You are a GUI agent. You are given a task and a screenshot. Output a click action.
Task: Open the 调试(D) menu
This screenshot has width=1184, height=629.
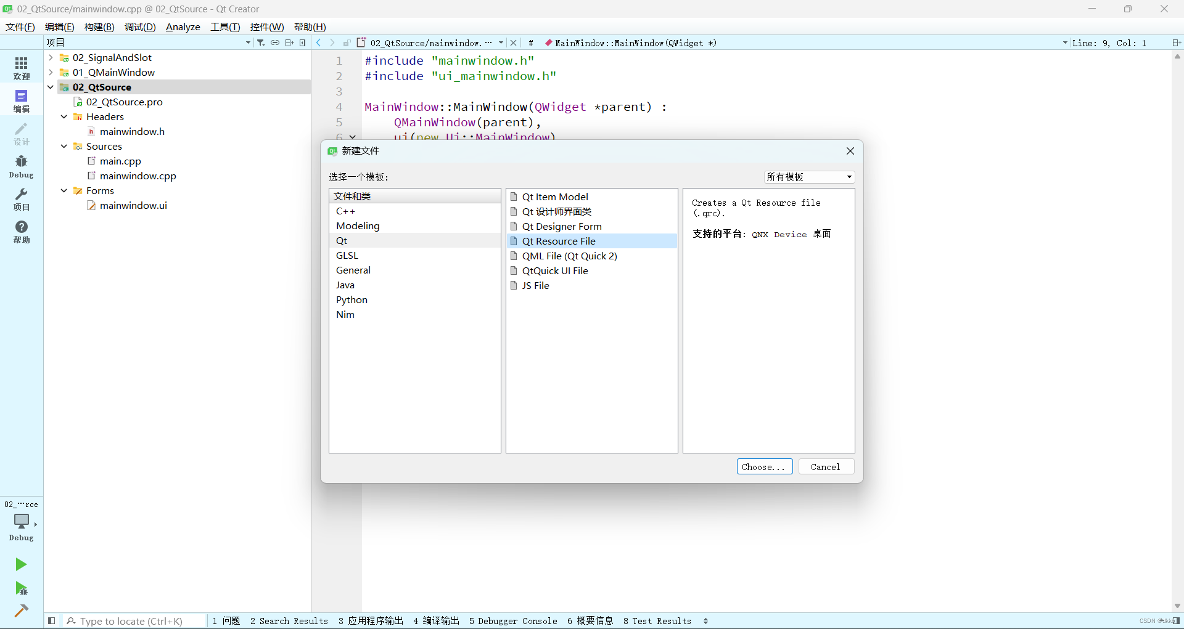[140, 26]
